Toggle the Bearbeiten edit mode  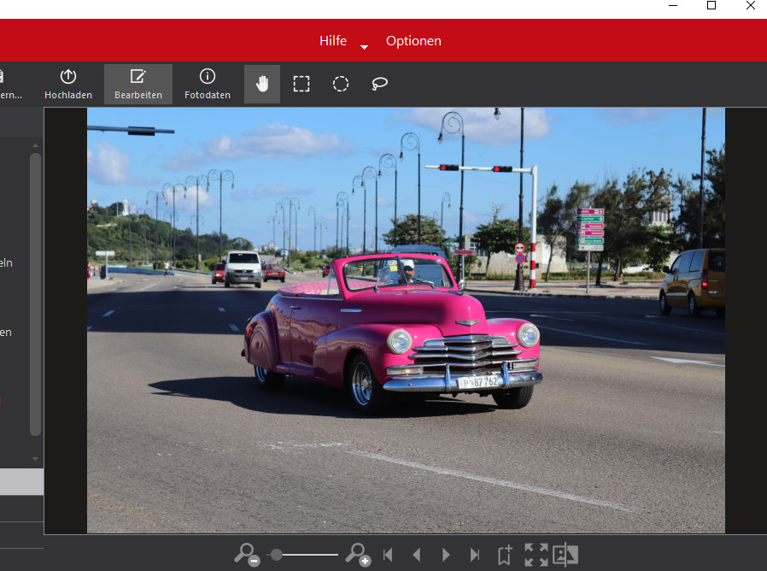point(138,84)
